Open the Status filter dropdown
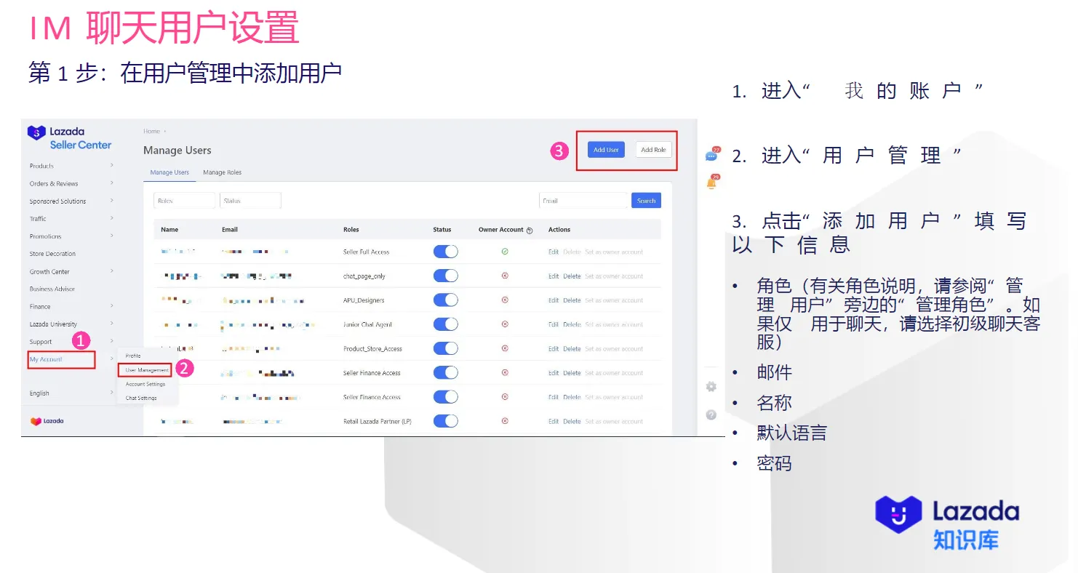1078x573 pixels. 250,200
